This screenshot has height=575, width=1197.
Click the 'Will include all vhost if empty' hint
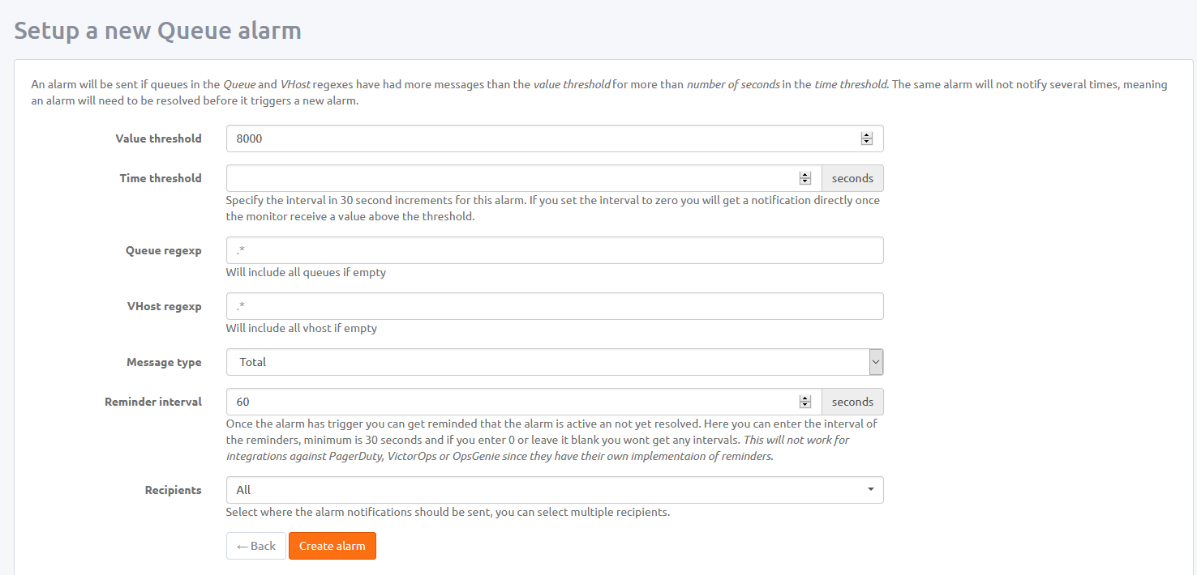tap(302, 328)
